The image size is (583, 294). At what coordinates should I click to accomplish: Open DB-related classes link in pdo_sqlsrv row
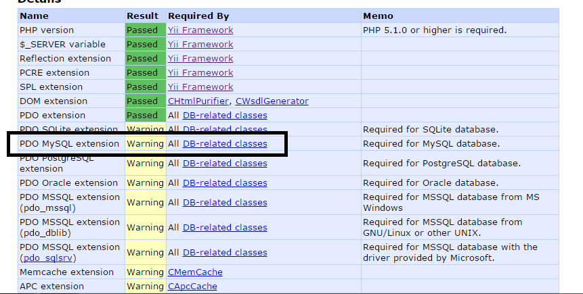pos(225,252)
